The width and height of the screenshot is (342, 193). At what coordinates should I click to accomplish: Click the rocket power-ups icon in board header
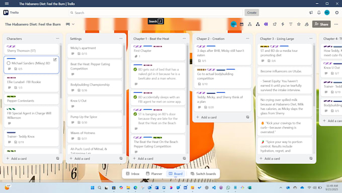click(275, 24)
